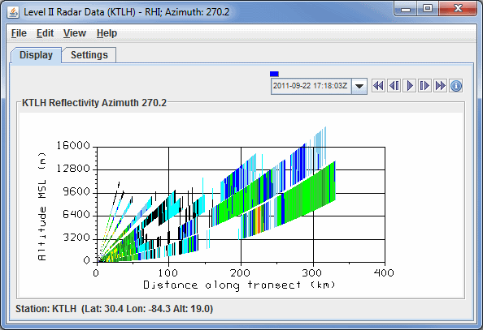The width and height of the screenshot is (483, 330).
Task: Open the View menu
Action: coord(75,33)
